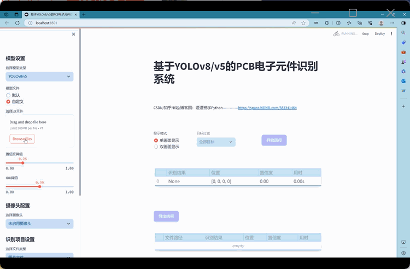Open a new browser tab
This screenshot has height=269, width=410.
[84, 14]
